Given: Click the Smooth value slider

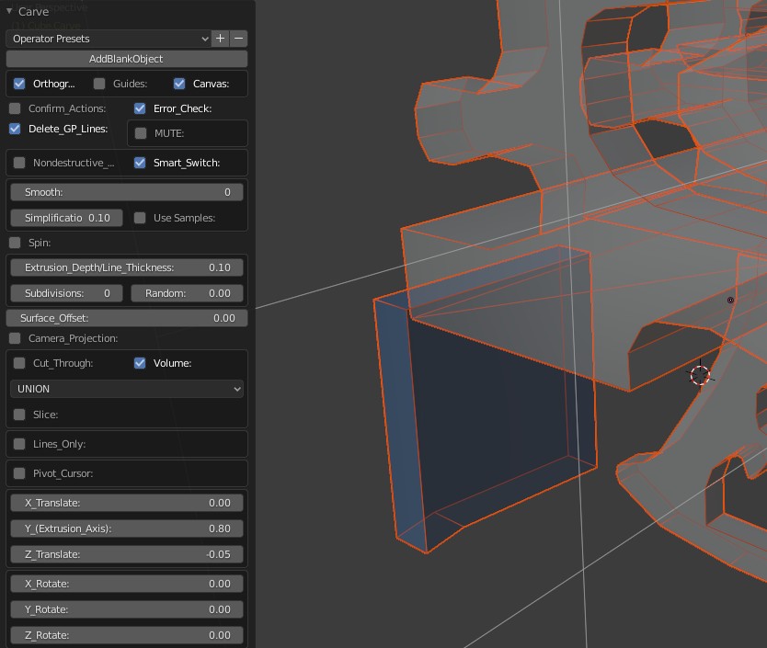Looking at the screenshot, I should coord(127,192).
